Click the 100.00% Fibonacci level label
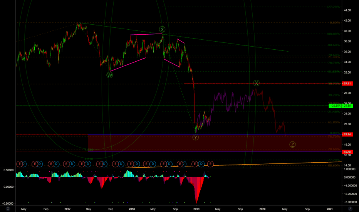 (333, 34)
